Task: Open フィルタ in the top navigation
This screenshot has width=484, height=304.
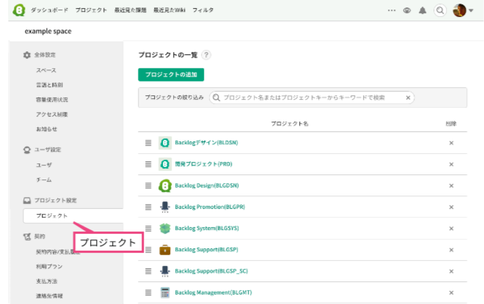Action: (x=203, y=10)
